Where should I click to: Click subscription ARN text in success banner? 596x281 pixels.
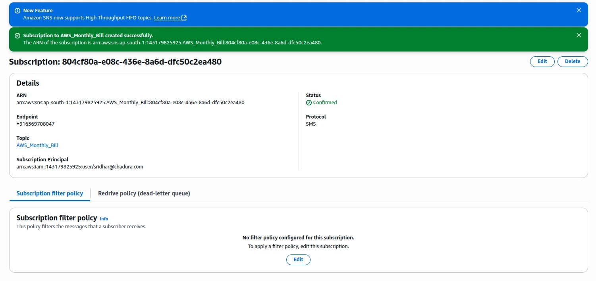tap(172, 43)
